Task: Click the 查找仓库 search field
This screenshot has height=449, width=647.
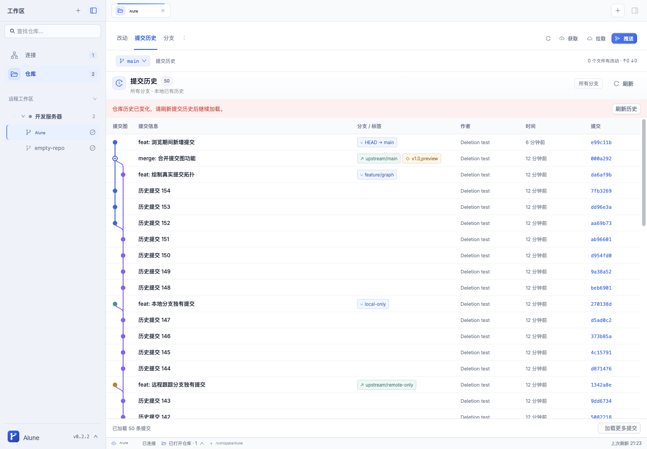Action: [53, 31]
